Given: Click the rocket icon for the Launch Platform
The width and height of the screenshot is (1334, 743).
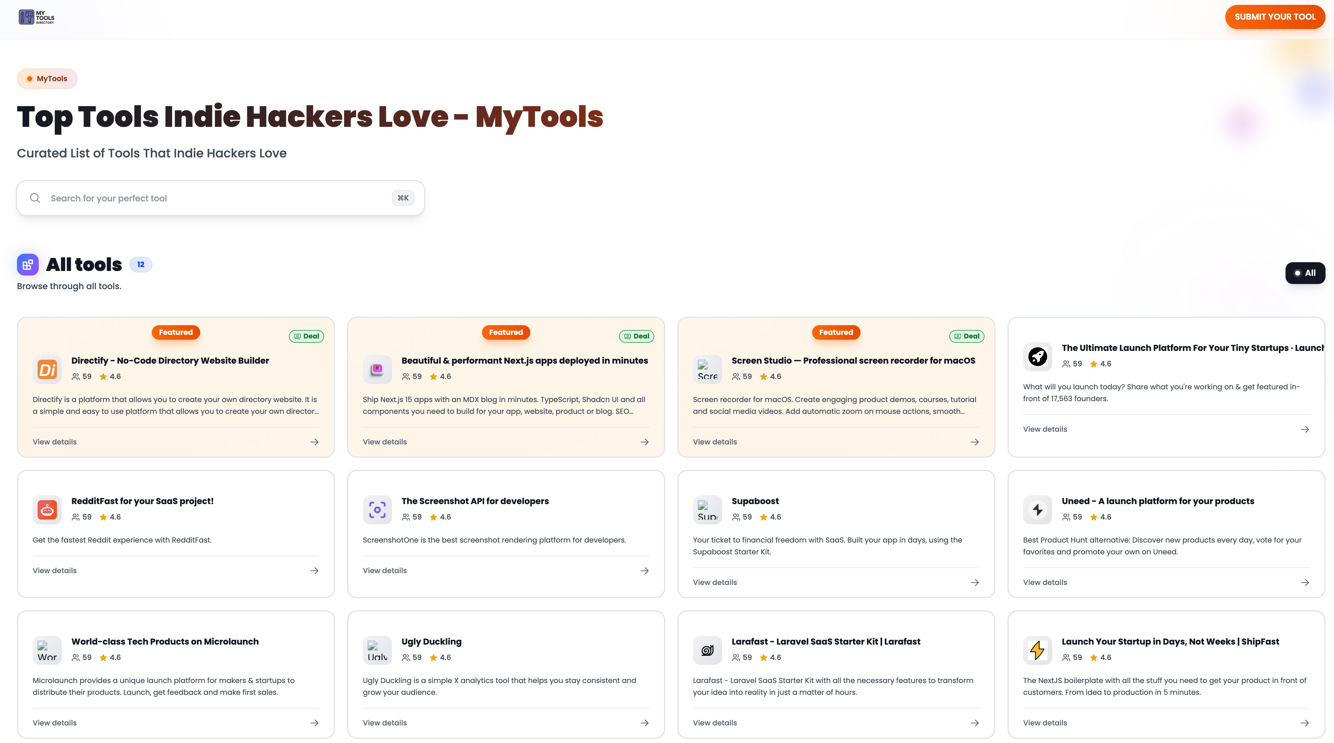Looking at the screenshot, I should (1037, 356).
